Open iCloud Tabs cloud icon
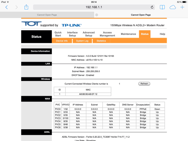The height and width of the screenshot is (141, 188). tap(173, 7)
